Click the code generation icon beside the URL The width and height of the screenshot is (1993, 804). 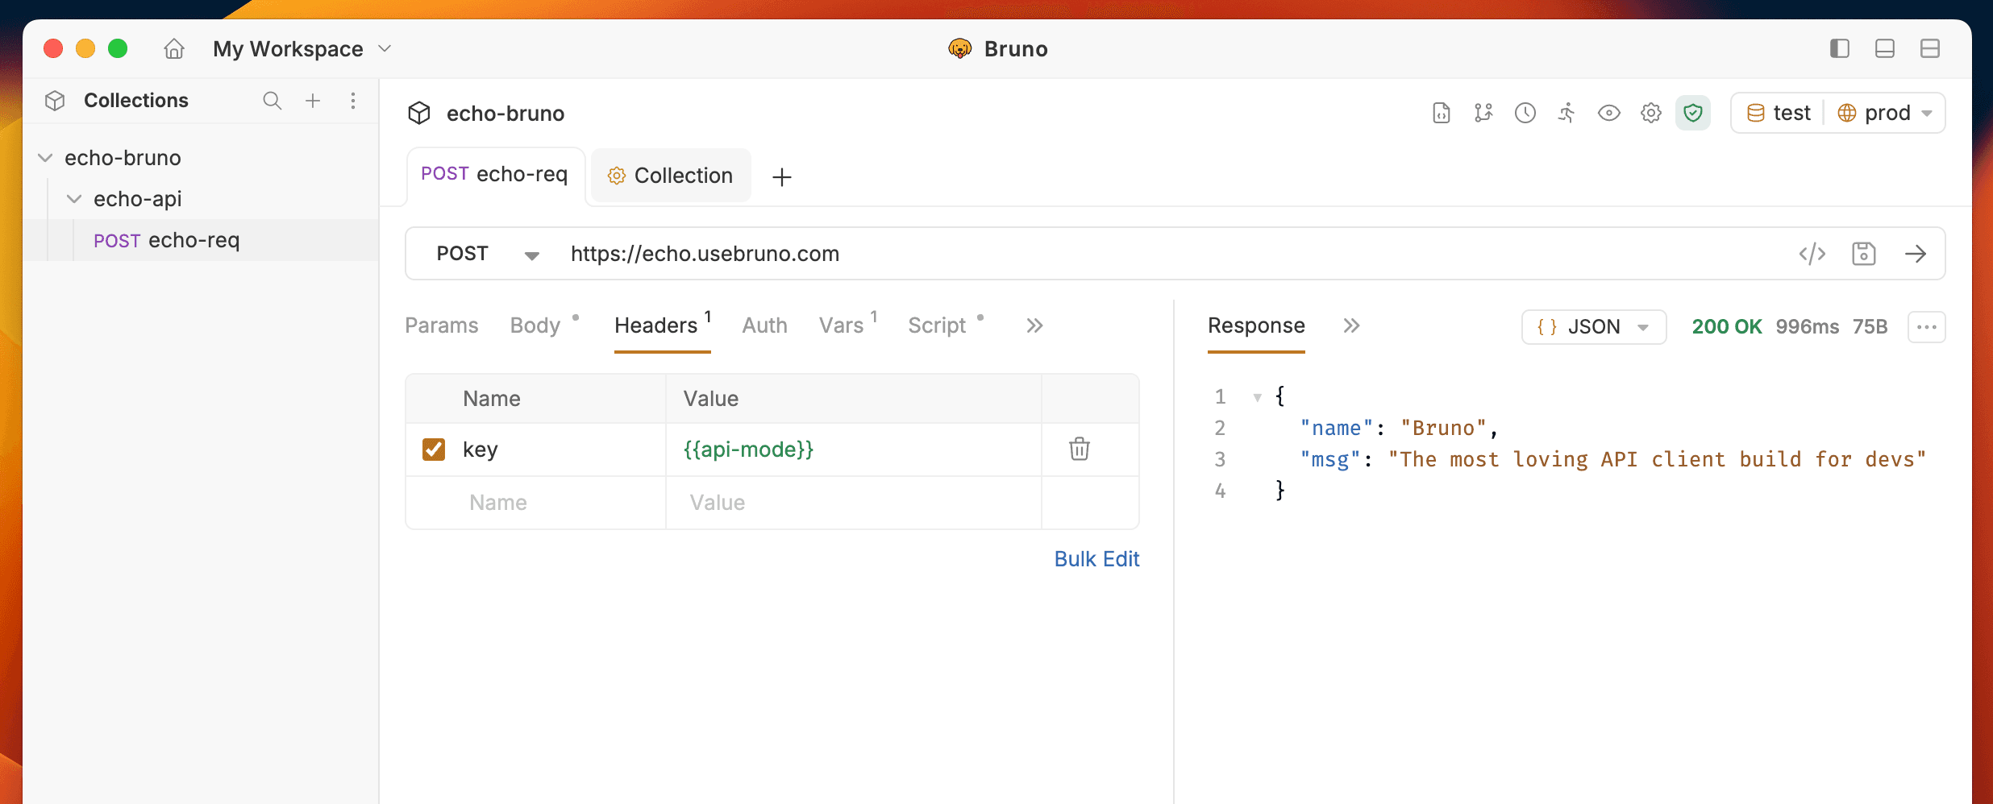pyautogui.click(x=1813, y=254)
